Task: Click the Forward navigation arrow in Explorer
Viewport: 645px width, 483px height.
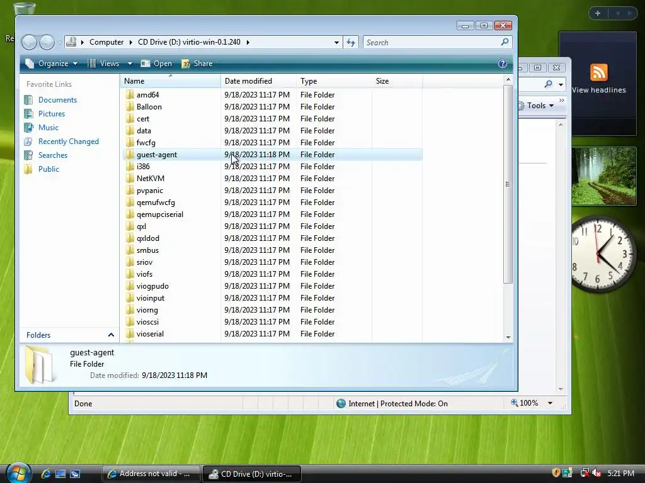Action: click(x=47, y=42)
